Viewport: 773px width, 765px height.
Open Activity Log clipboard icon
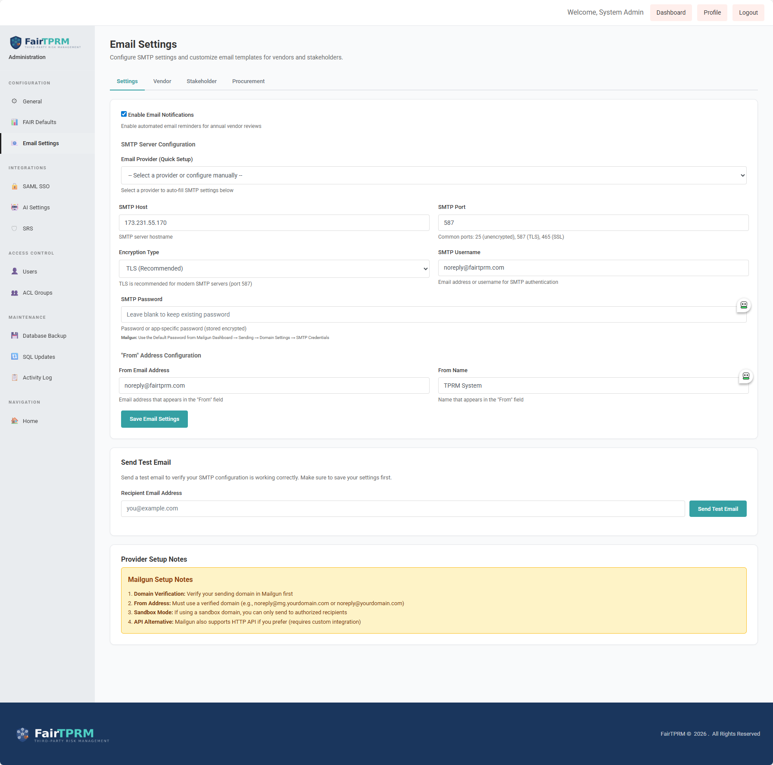point(14,378)
